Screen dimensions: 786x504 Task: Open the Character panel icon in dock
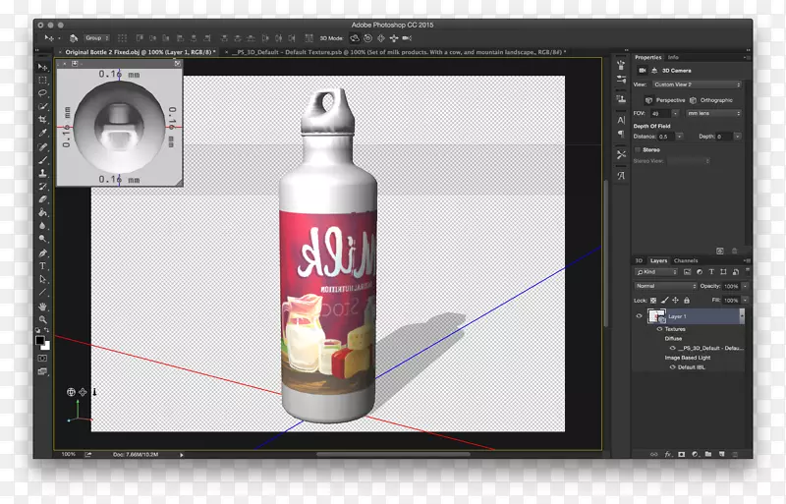point(621,120)
